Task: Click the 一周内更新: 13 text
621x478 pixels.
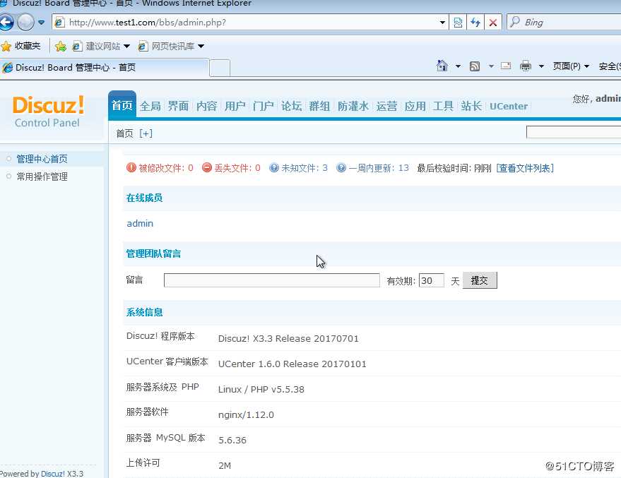Action: [379, 168]
